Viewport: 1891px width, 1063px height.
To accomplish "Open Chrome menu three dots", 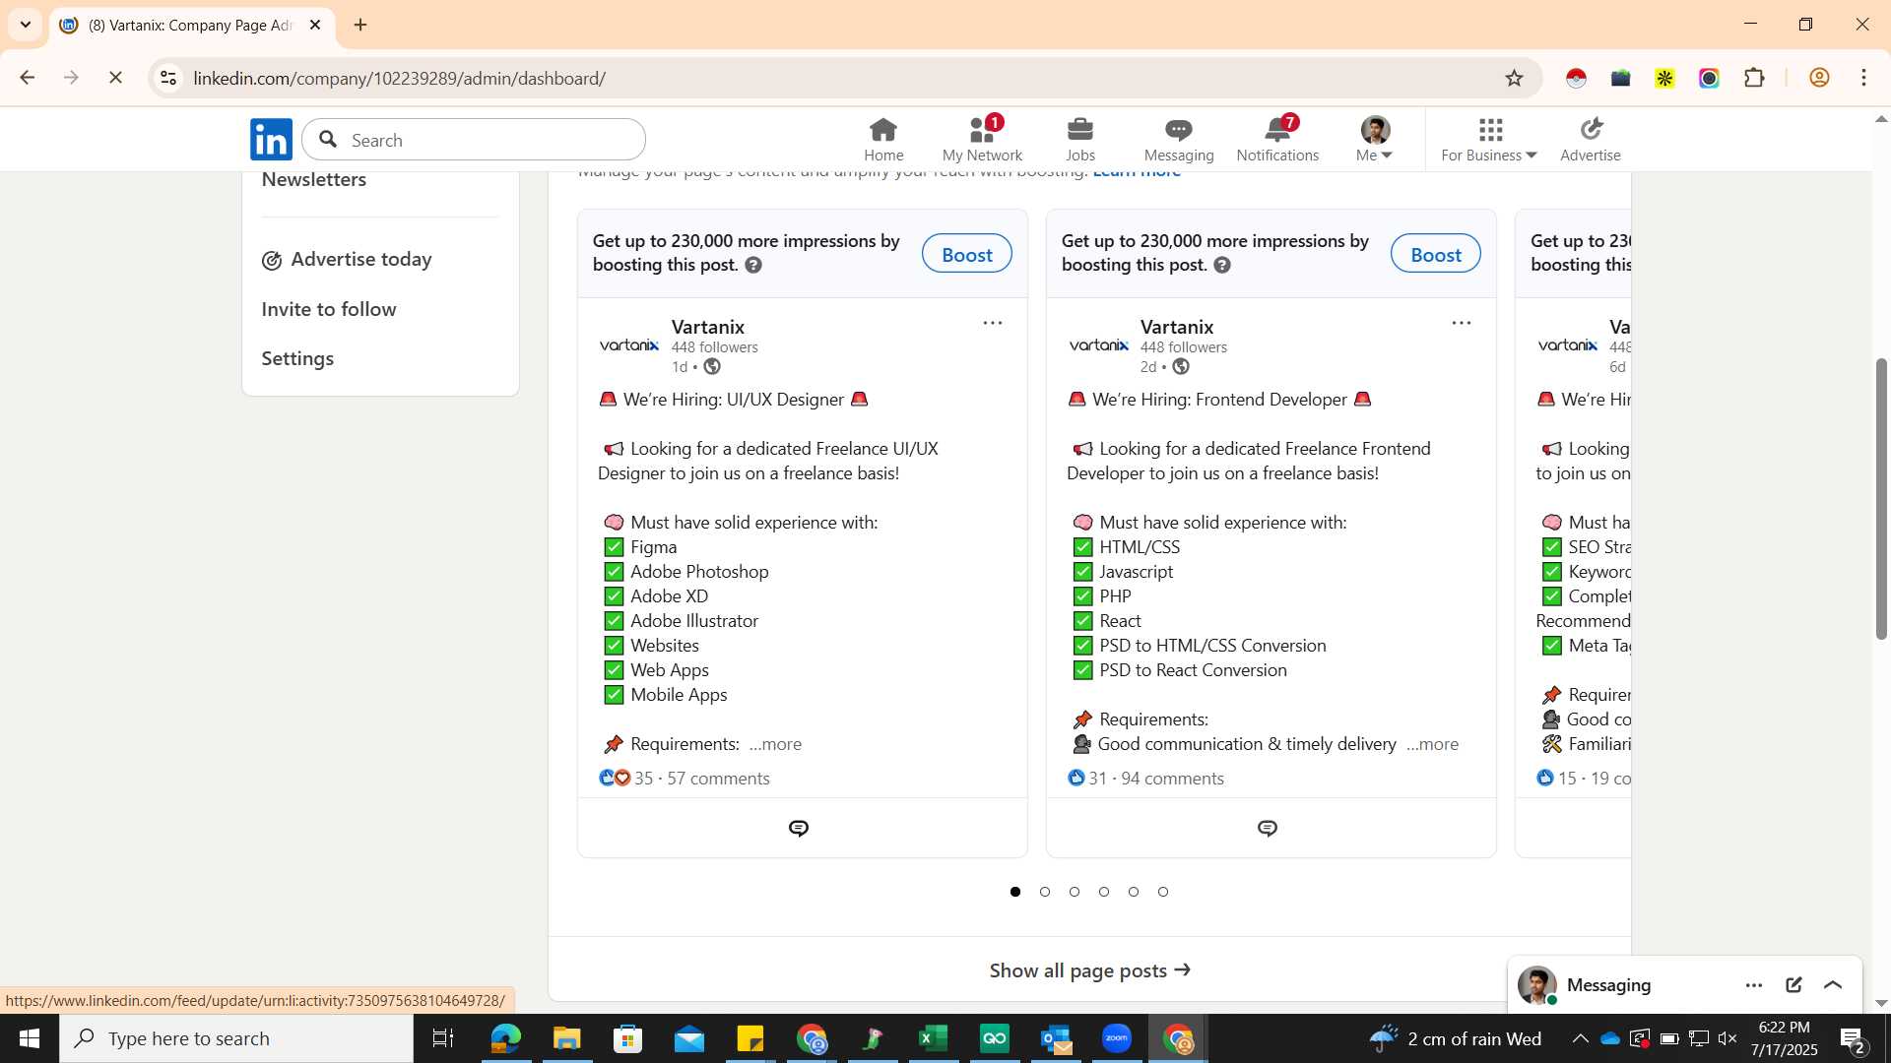I will (x=1863, y=78).
